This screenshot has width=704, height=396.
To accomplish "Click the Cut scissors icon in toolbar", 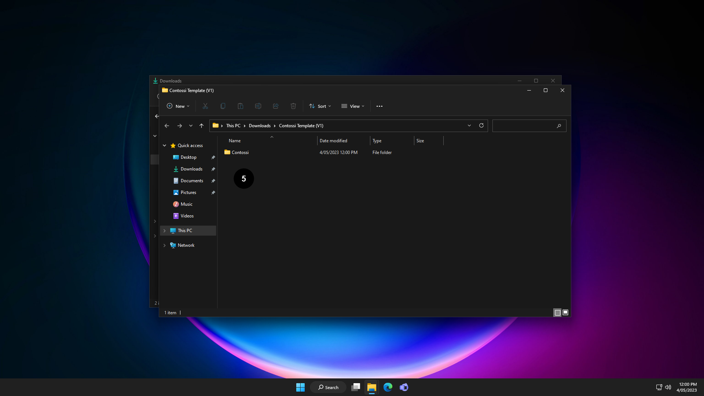I will [205, 106].
